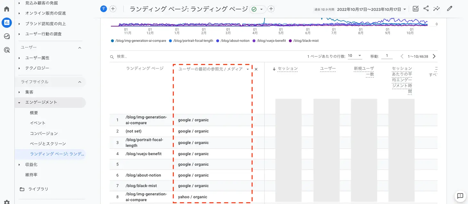Click the green check status icon
This screenshot has height=204, width=468.
[x=254, y=9]
